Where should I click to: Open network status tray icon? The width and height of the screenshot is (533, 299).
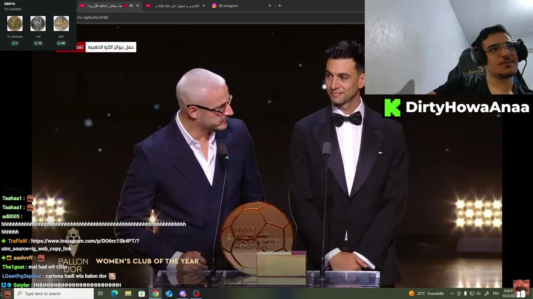[x=472, y=294]
